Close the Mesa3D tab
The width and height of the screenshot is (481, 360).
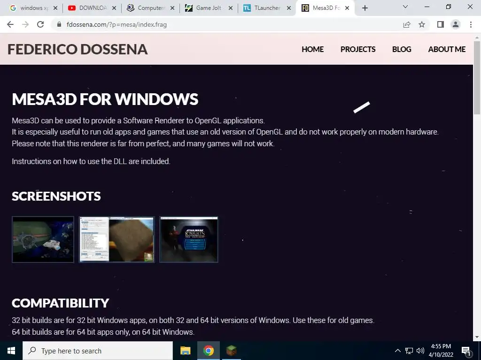coord(347,8)
